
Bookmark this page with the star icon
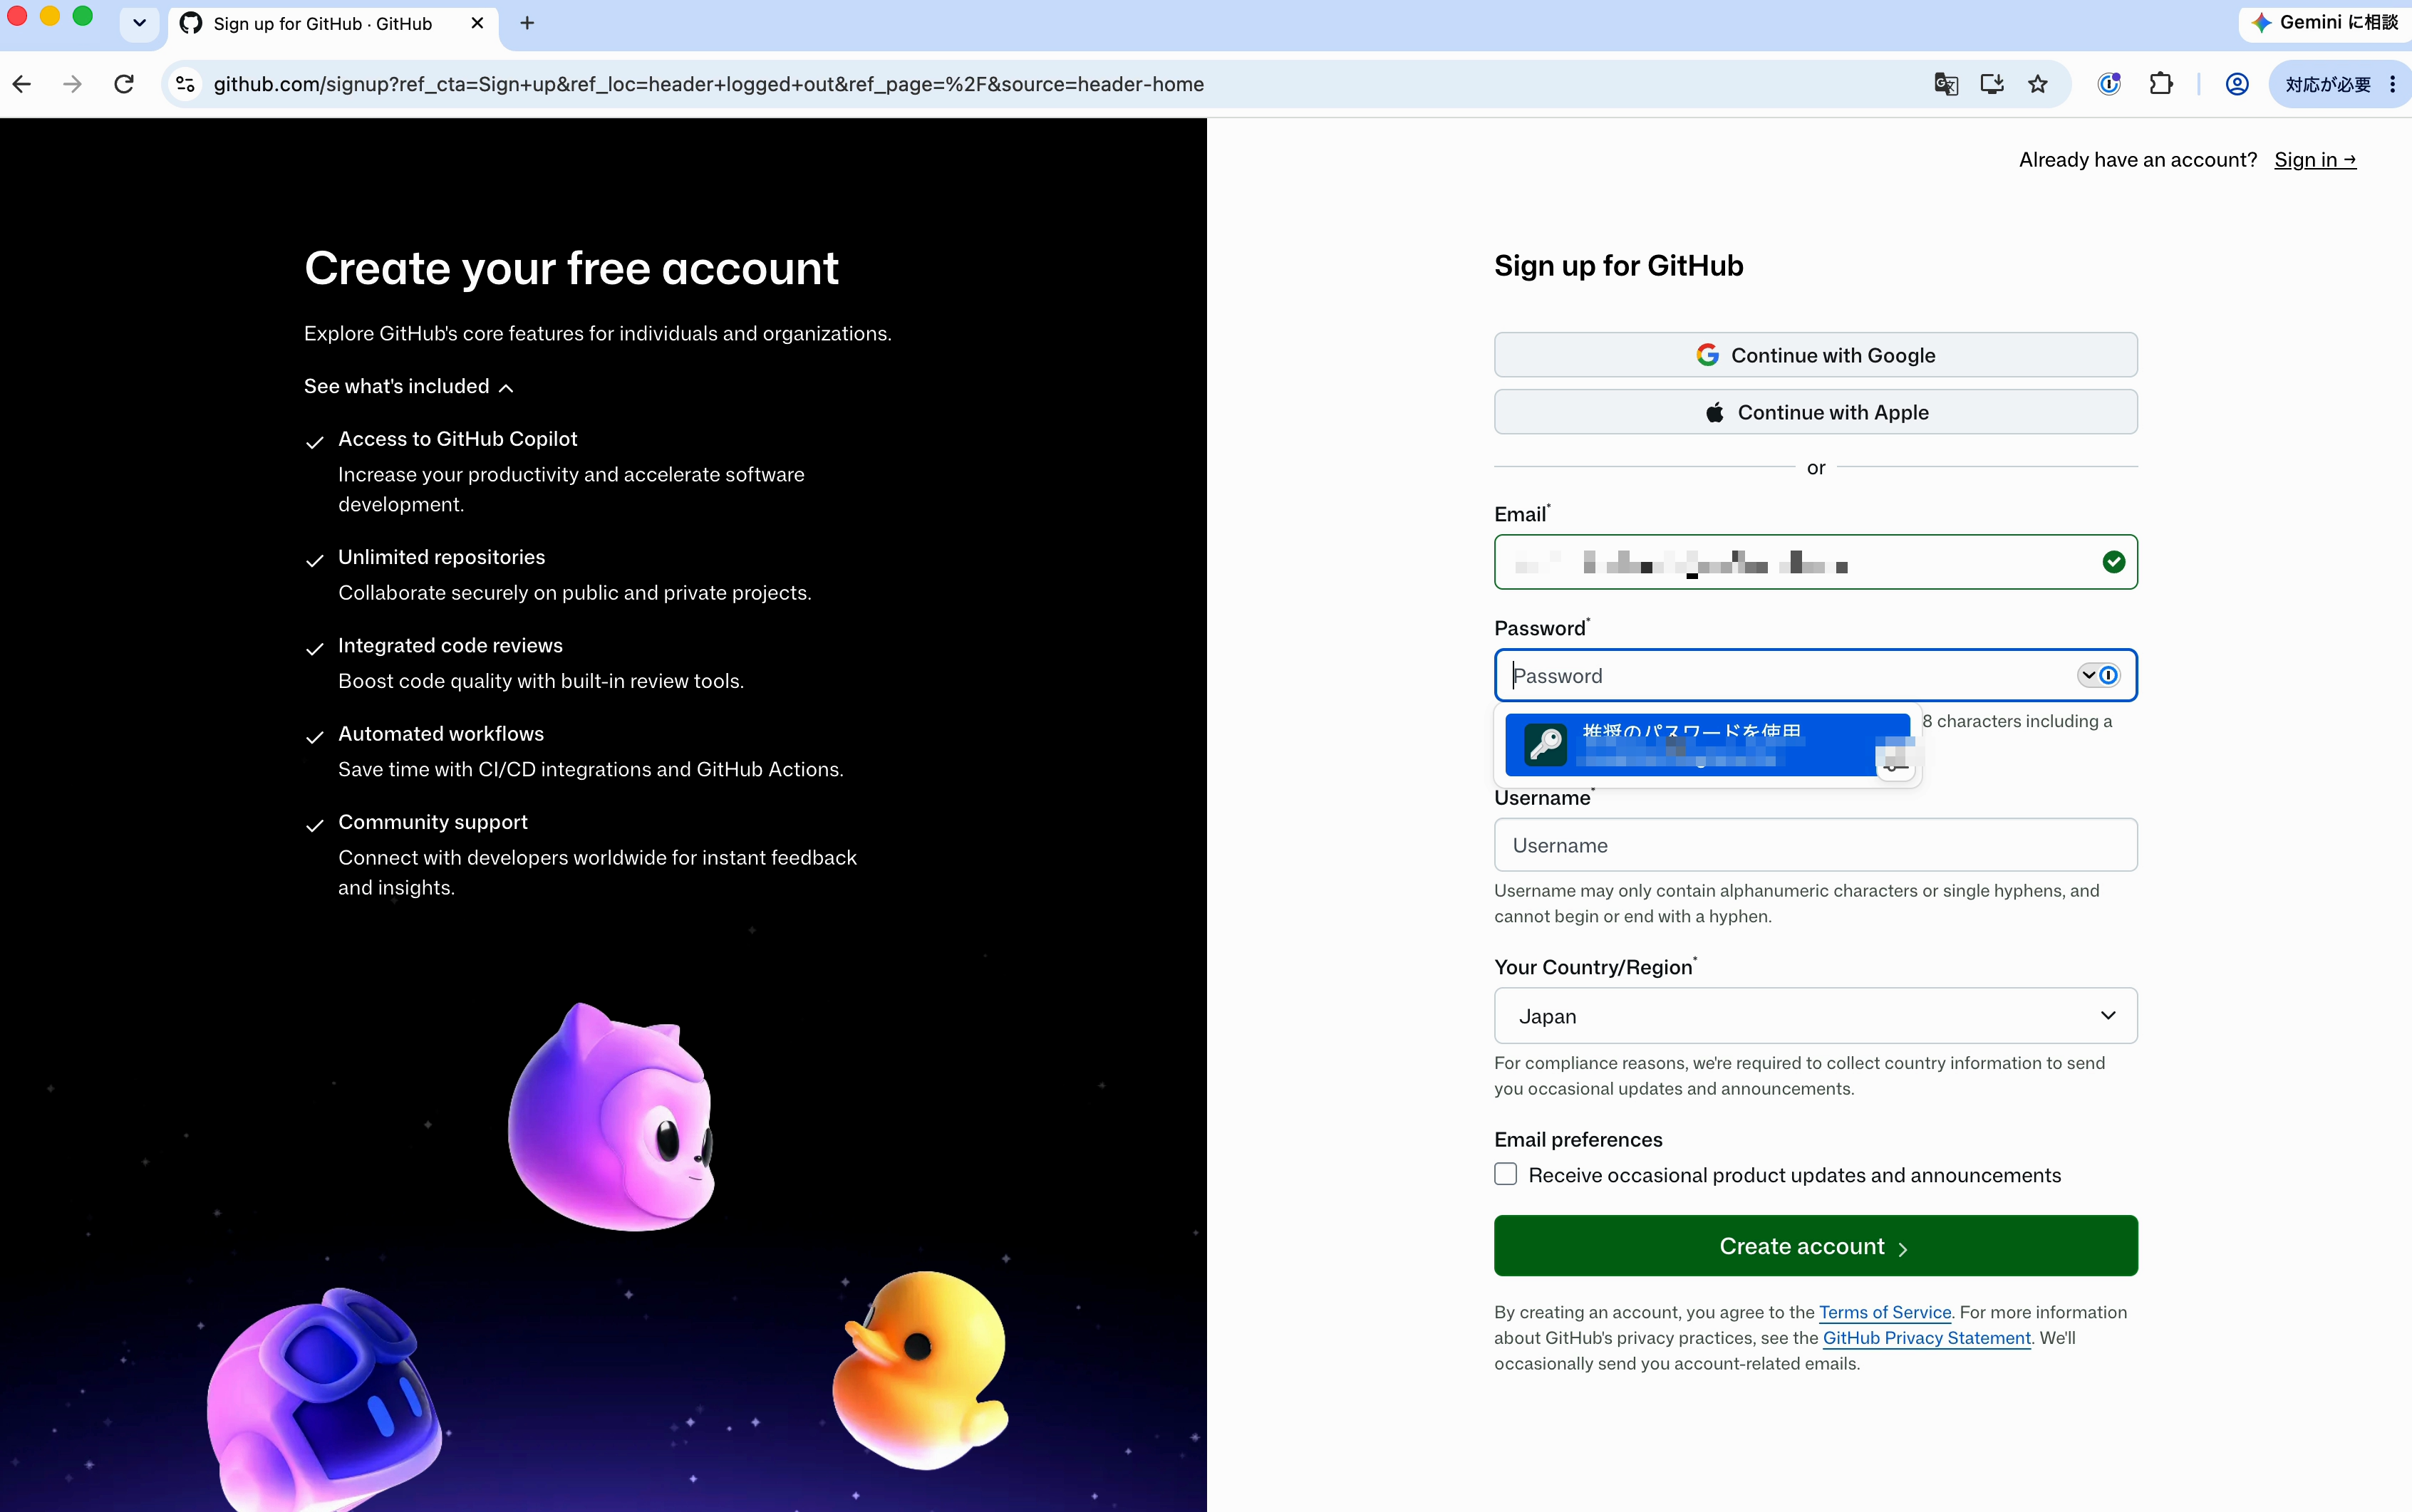coord(2038,84)
